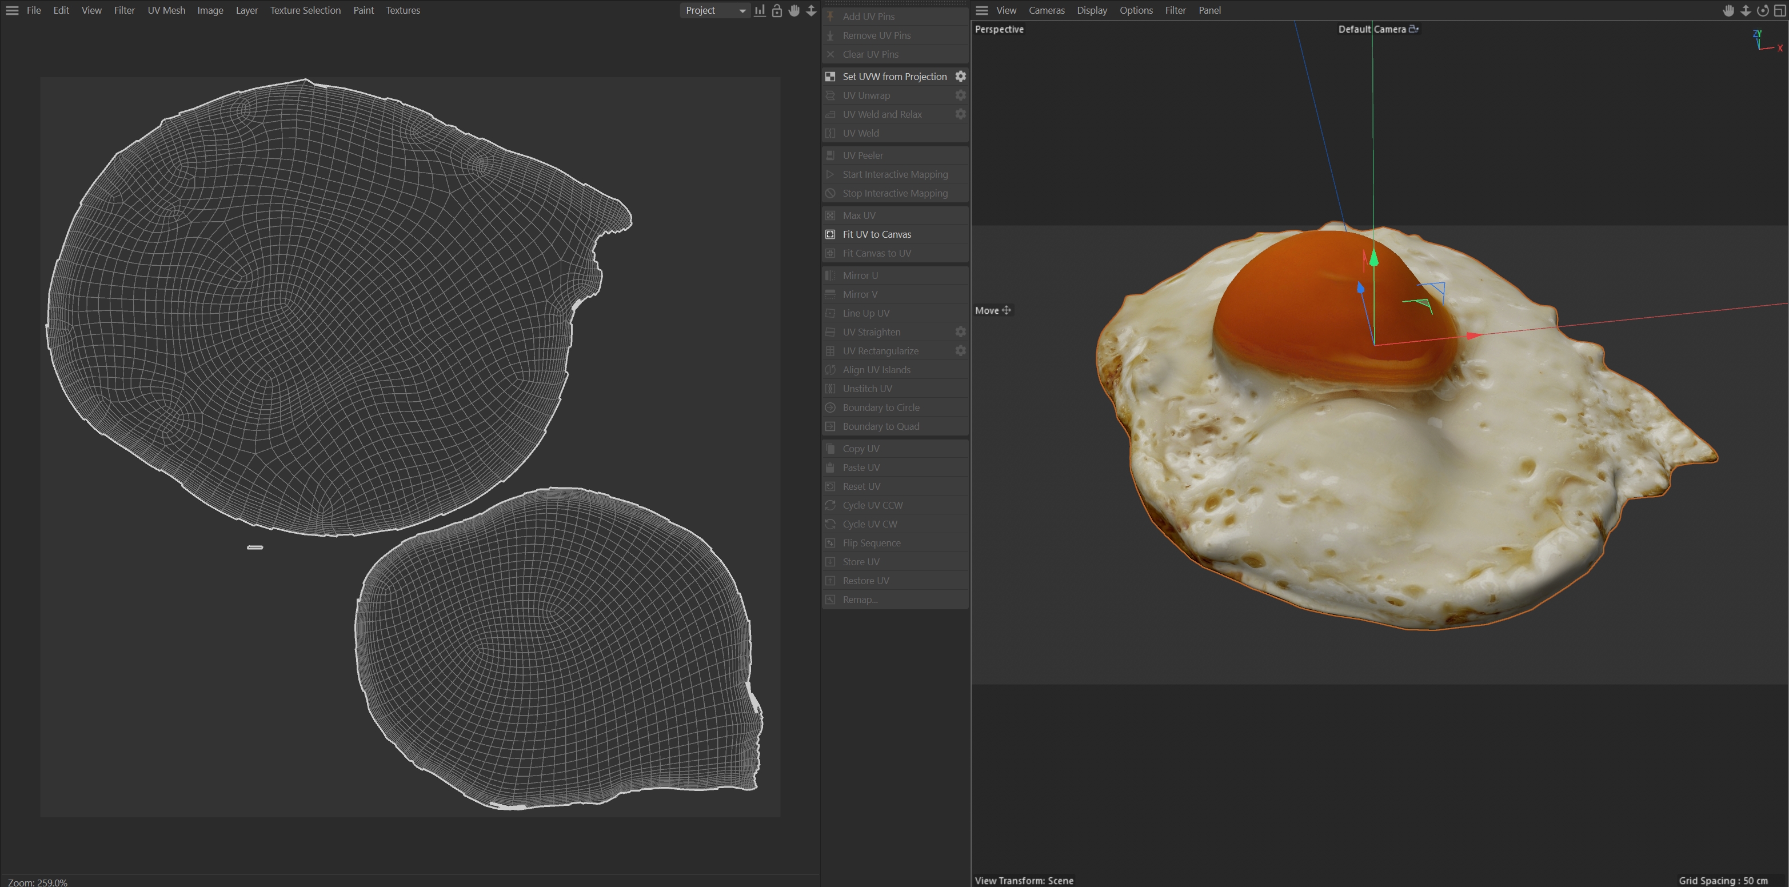The image size is (1789, 887).
Task: Click the viewport dolly zoom arrows icon
Action: pos(1745,10)
